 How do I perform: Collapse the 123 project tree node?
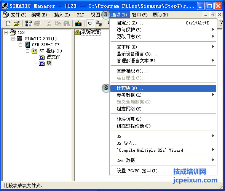(x=6, y=32)
